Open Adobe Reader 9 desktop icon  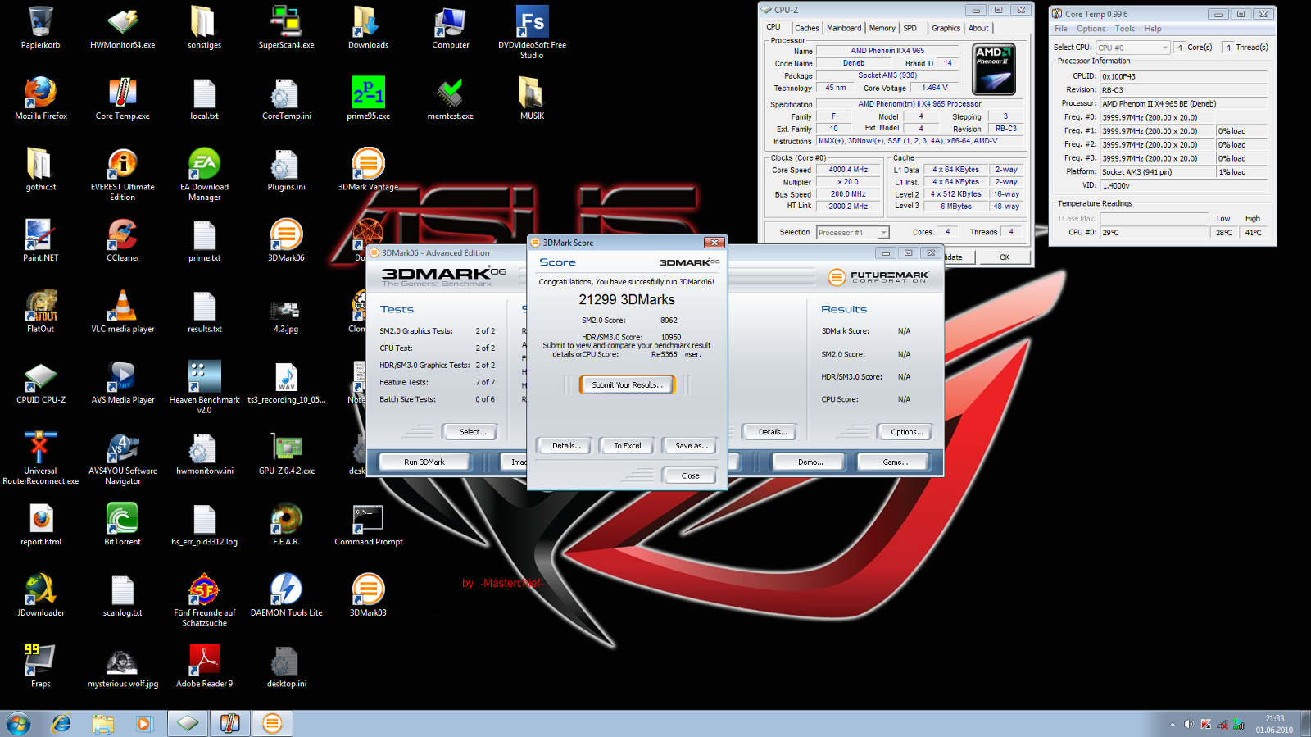pyautogui.click(x=204, y=666)
